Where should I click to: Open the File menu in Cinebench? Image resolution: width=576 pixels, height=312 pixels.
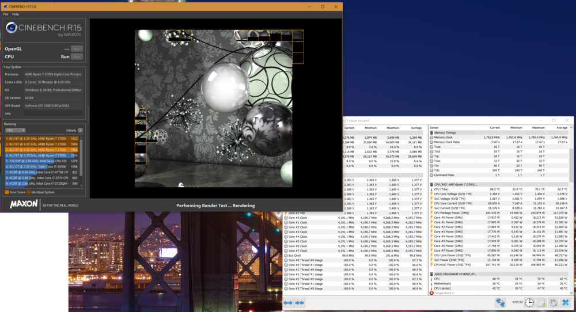click(5, 14)
